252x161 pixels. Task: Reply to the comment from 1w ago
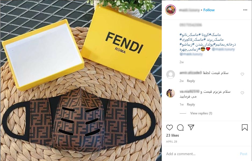click(191, 104)
